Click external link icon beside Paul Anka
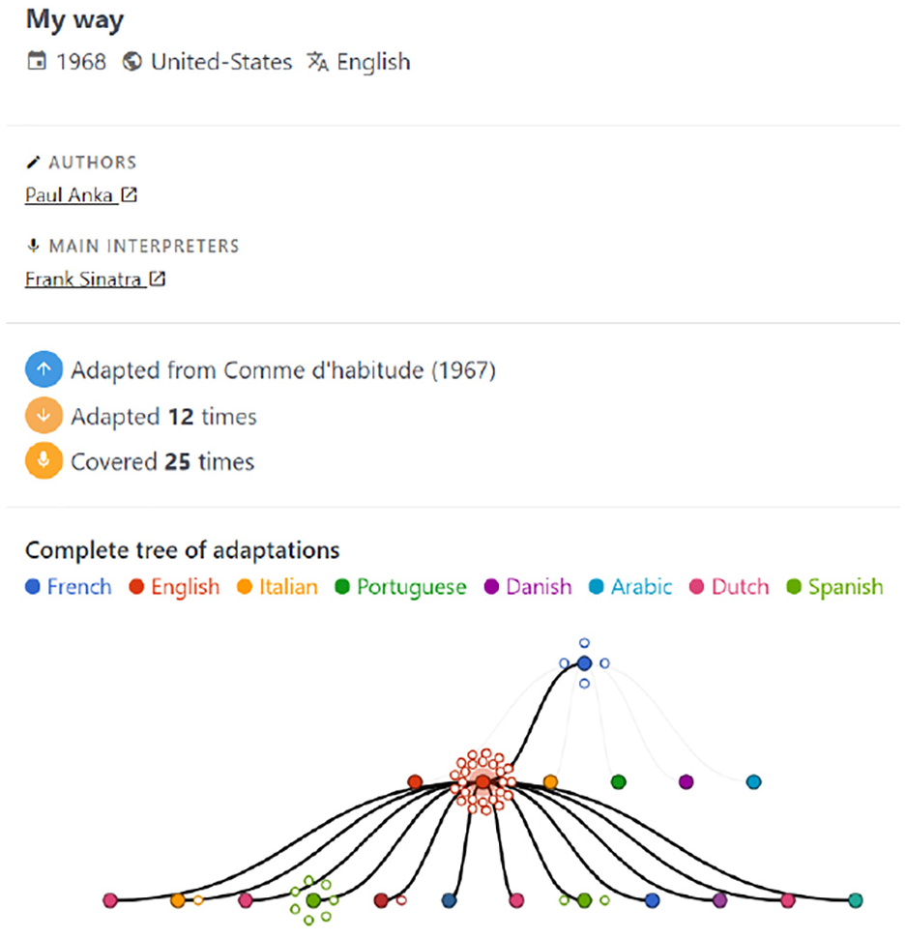This screenshot has width=906, height=939. (x=129, y=194)
